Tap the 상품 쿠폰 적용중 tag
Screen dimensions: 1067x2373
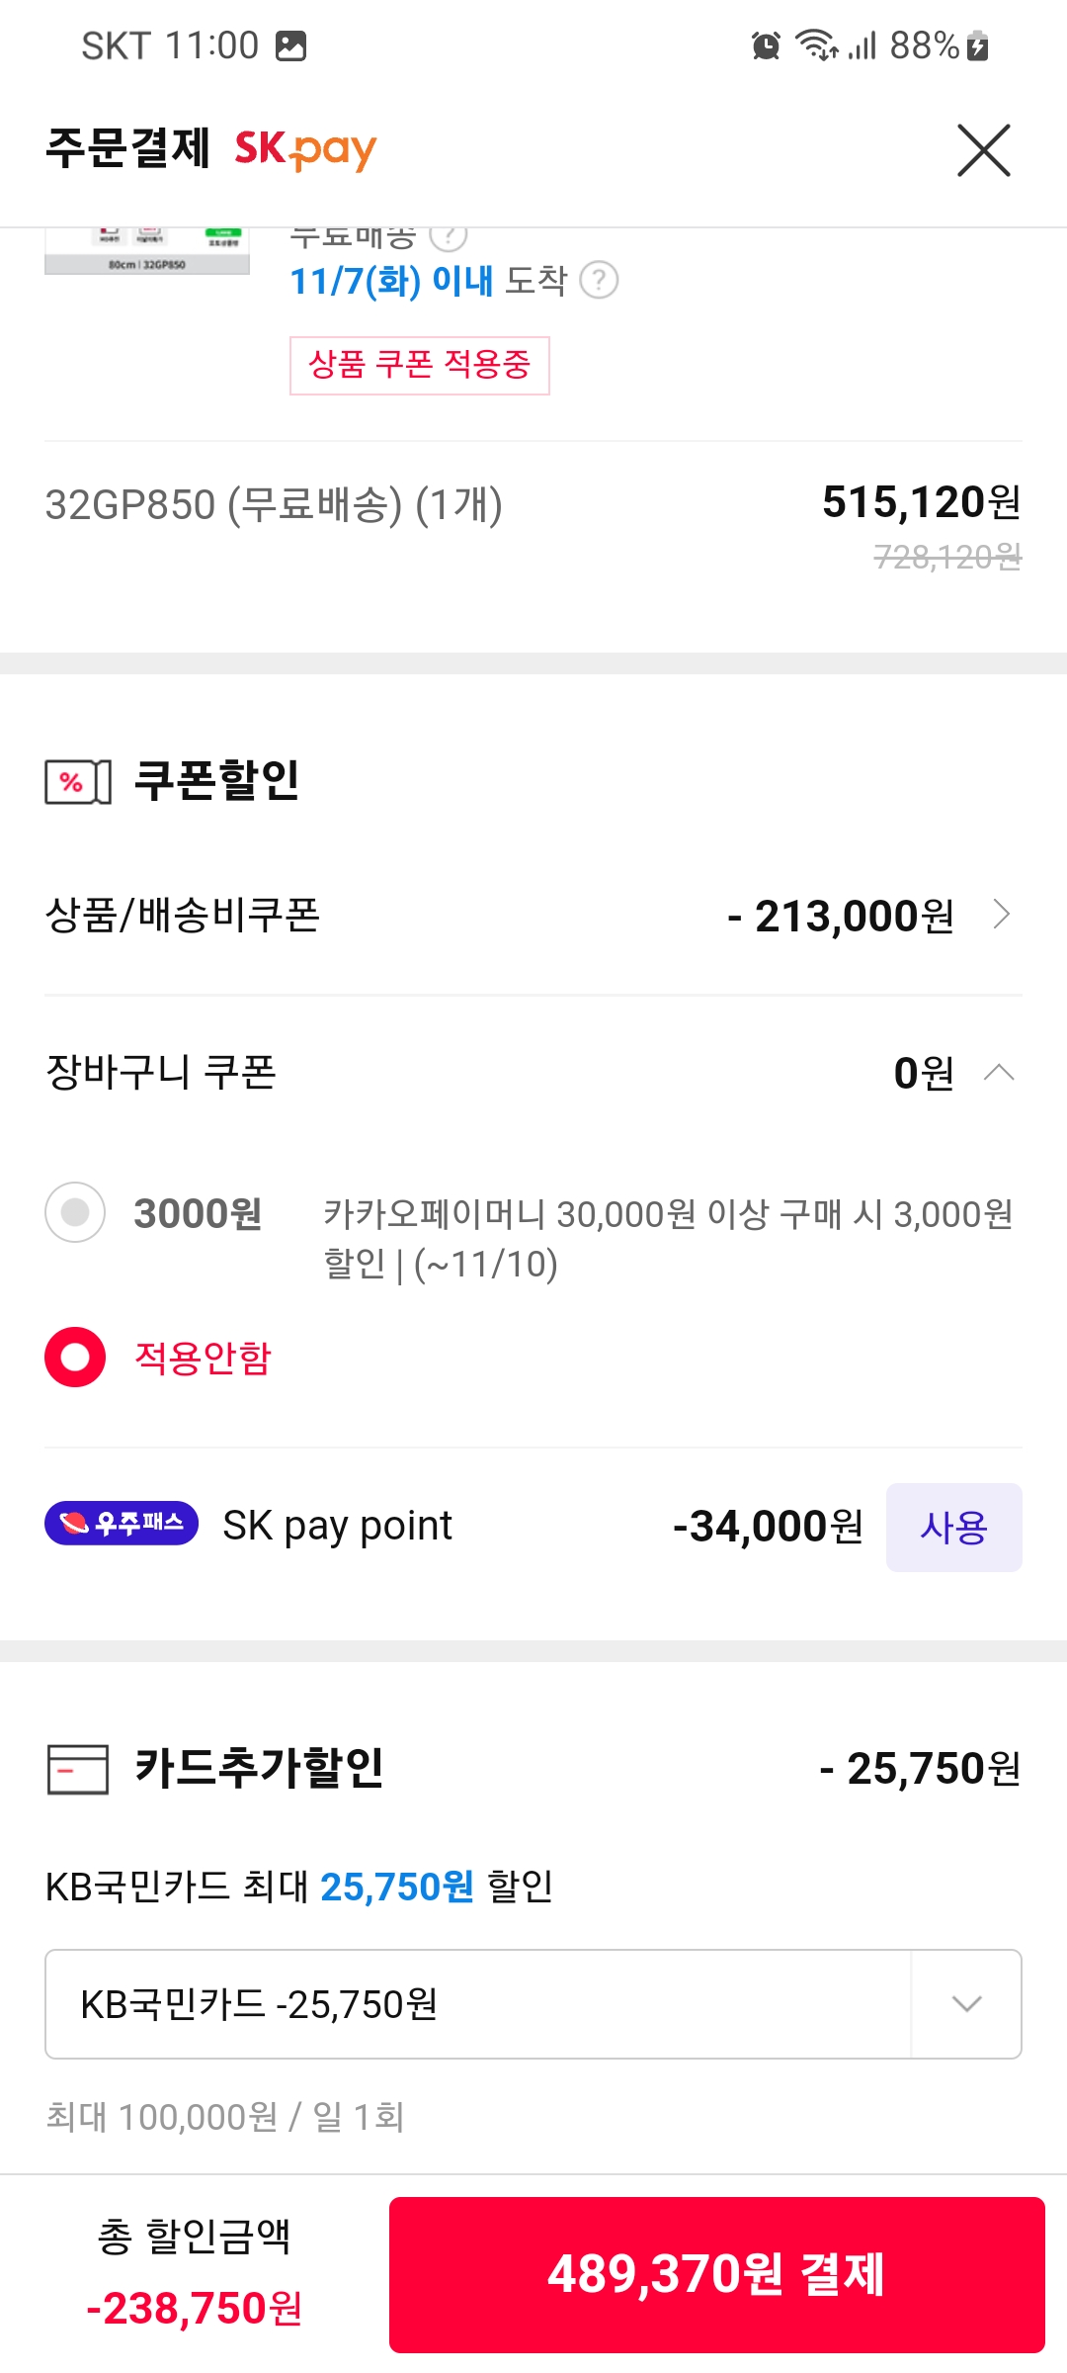419,365
